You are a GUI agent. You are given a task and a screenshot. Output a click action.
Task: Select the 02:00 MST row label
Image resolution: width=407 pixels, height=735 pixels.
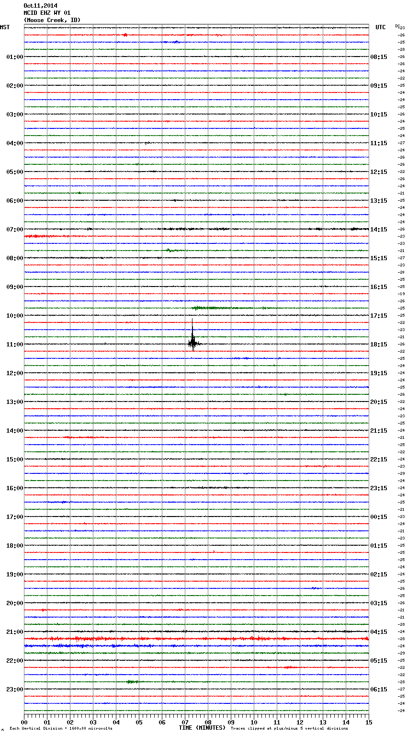pos(14,86)
